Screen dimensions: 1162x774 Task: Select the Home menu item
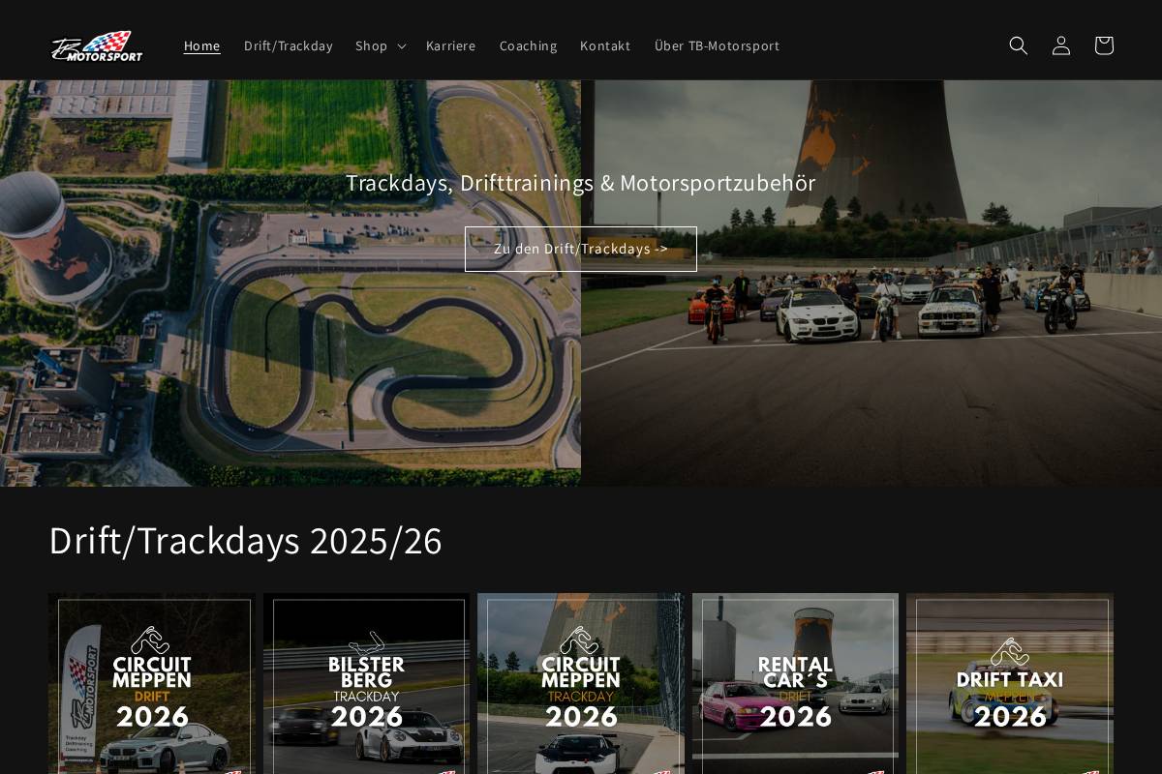(x=201, y=45)
